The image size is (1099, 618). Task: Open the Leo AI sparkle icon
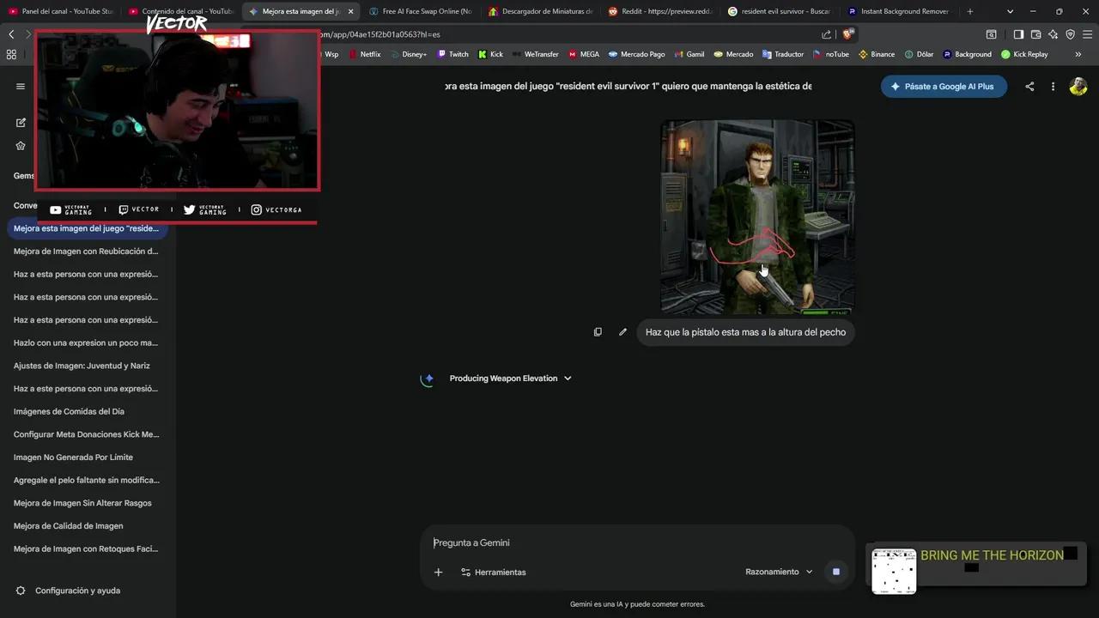point(1053,34)
